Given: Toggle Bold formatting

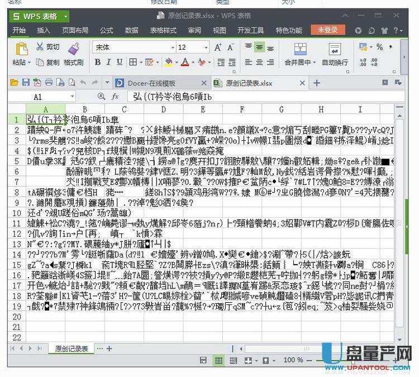Looking at the screenshot, I should (x=98, y=62).
